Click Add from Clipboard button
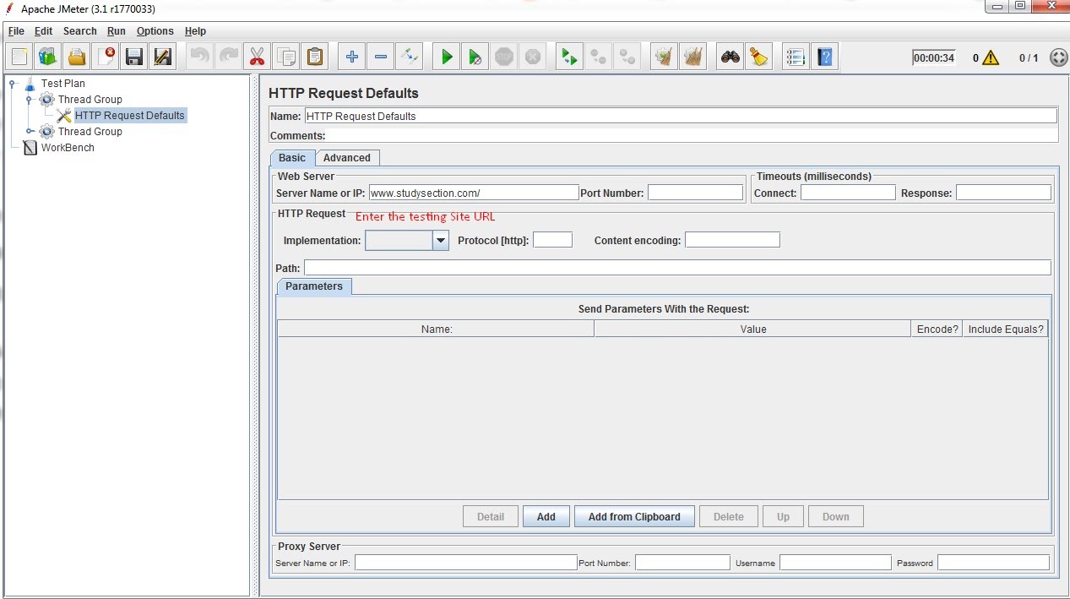The width and height of the screenshot is (1070, 599). point(634,517)
